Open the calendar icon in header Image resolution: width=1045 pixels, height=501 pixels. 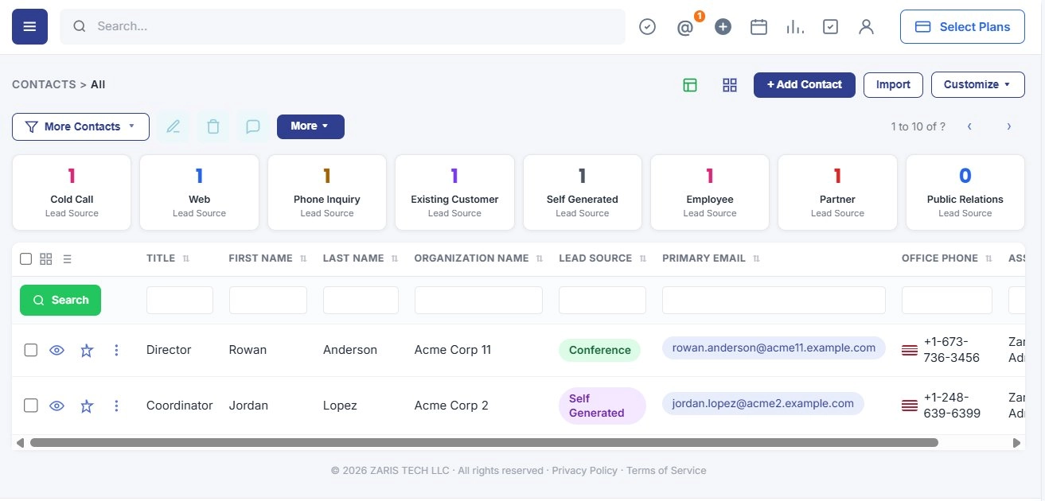coord(759,27)
